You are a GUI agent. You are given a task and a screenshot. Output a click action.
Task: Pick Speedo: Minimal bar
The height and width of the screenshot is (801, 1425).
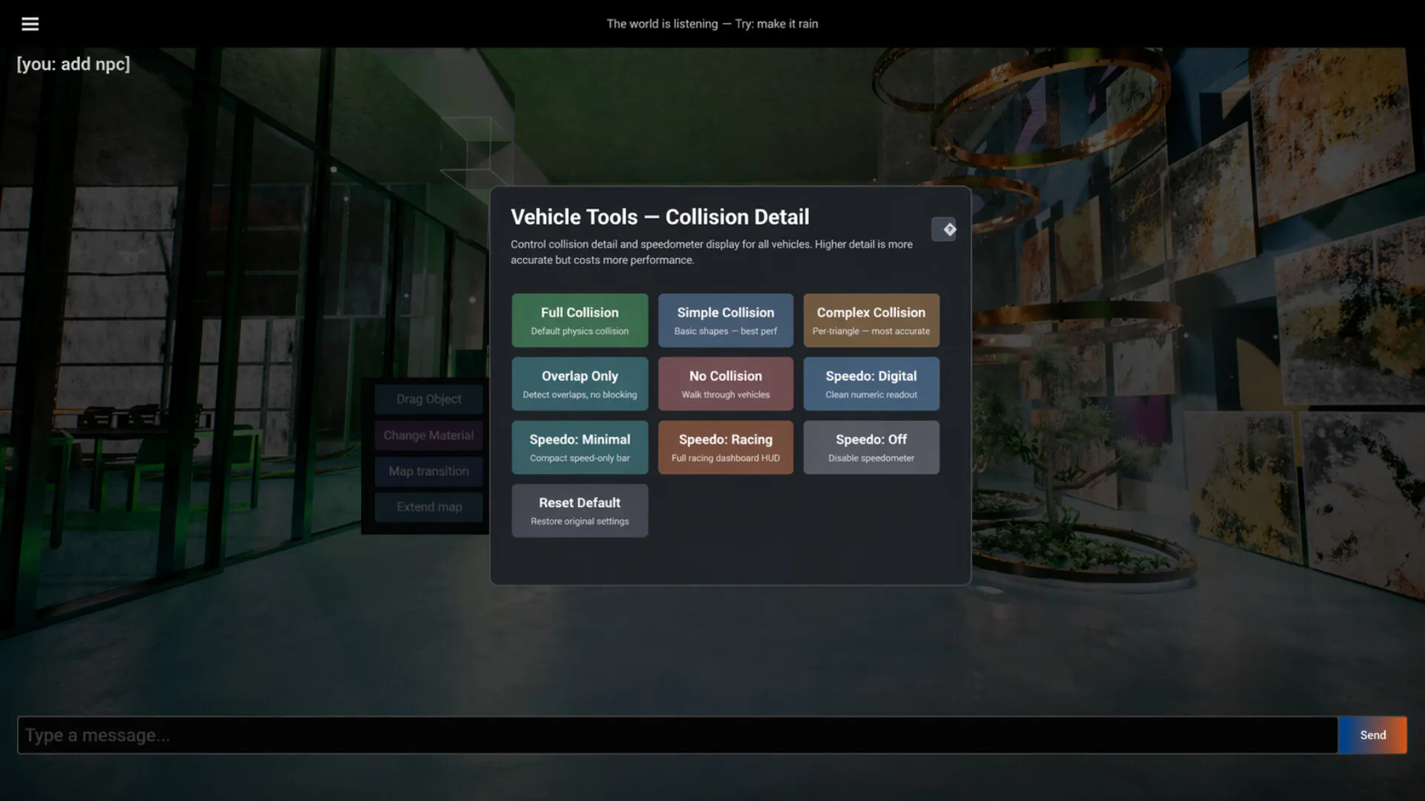pos(580,447)
